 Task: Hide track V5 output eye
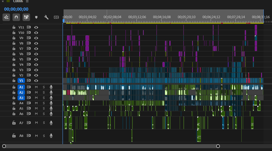[36, 59]
